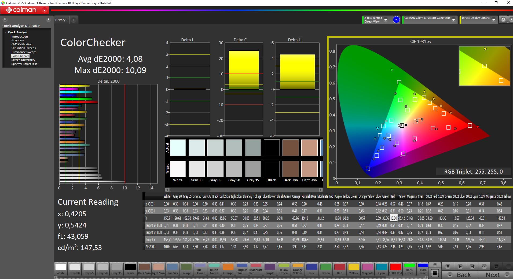Enable continuous read infinity icon
The height and width of the screenshot is (279, 513).
(x=484, y=266)
